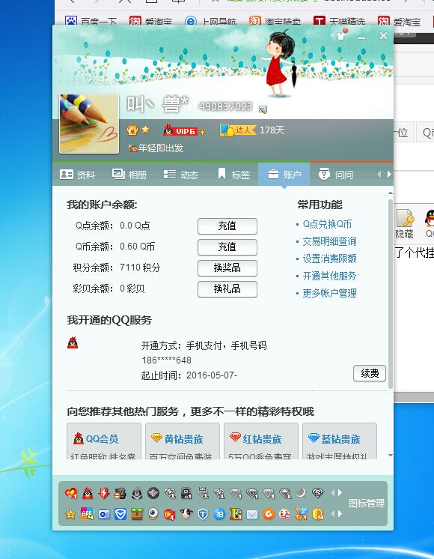
Task: Click the gray crescent moon icon
Action: 302,492
